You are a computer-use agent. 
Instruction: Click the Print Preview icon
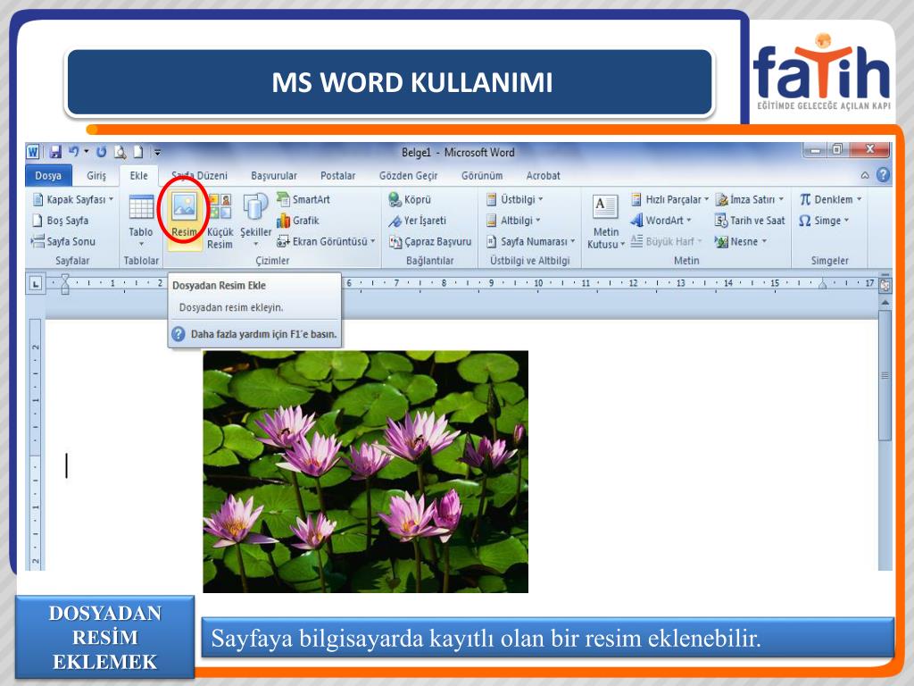pos(120,152)
